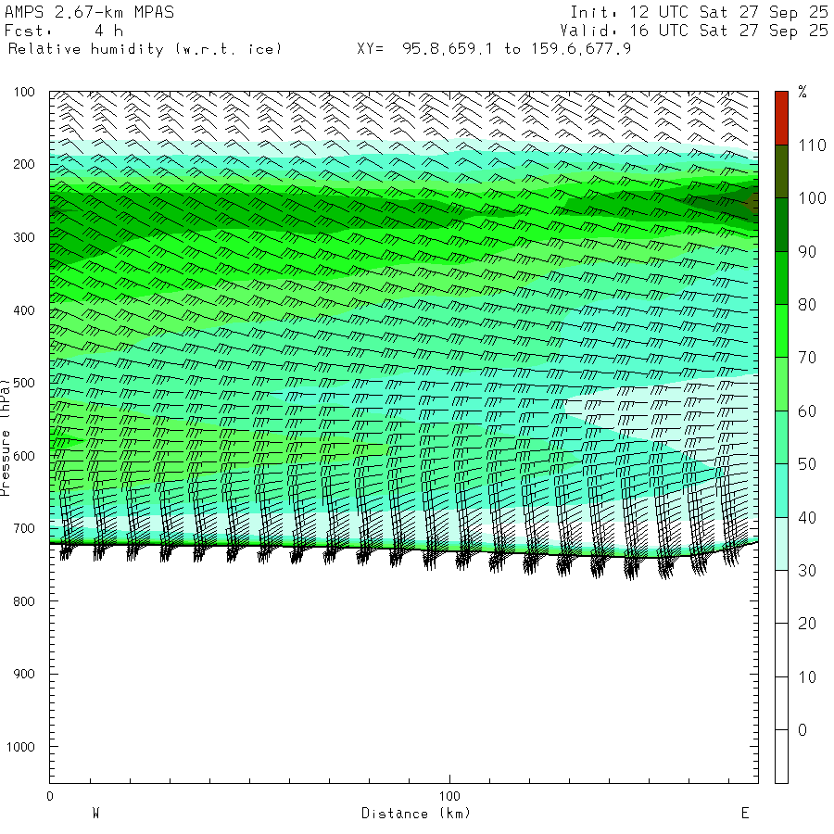Click the '50' color bar label

[807, 464]
